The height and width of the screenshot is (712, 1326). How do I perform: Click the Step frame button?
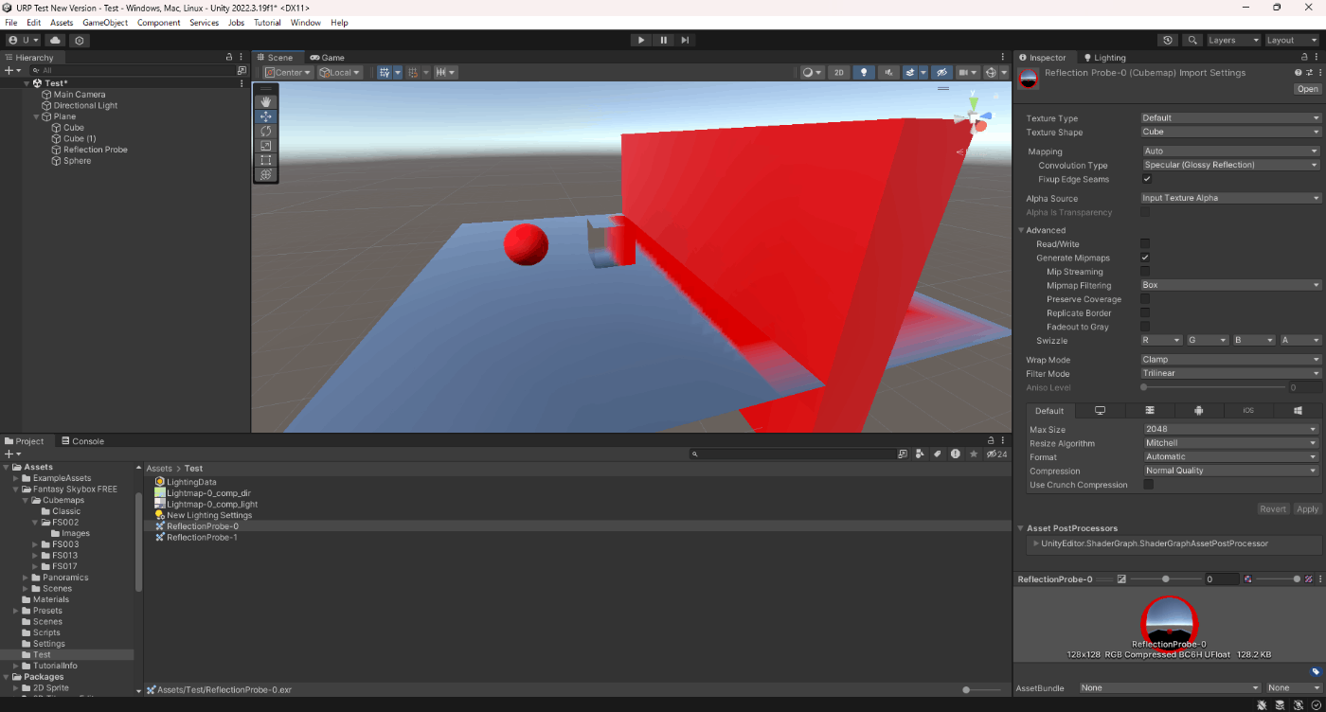click(685, 40)
